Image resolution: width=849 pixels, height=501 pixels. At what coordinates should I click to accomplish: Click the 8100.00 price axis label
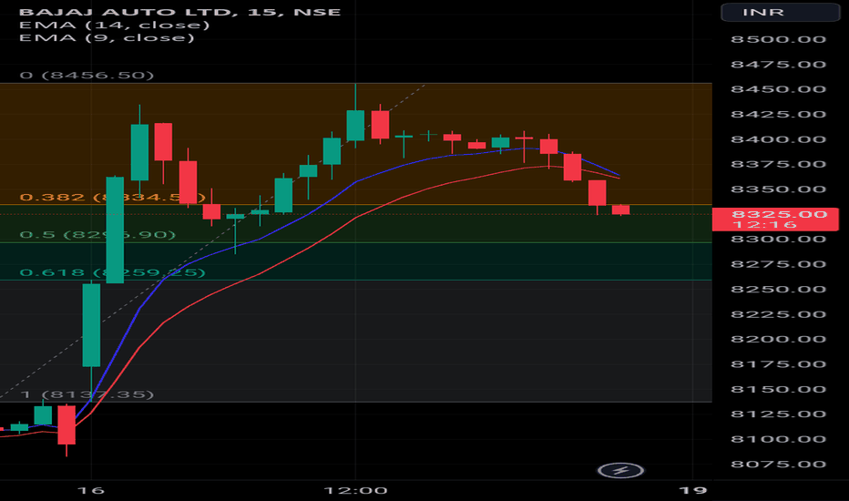click(778, 439)
